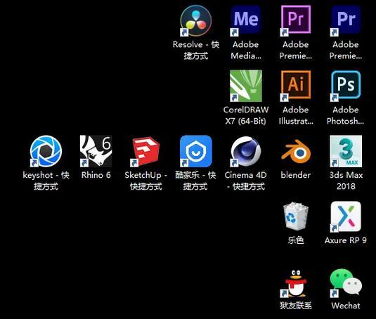Screen dimensions: 376x319
Task: Launch Adobe Media Encoder icon
Action: 246,21
